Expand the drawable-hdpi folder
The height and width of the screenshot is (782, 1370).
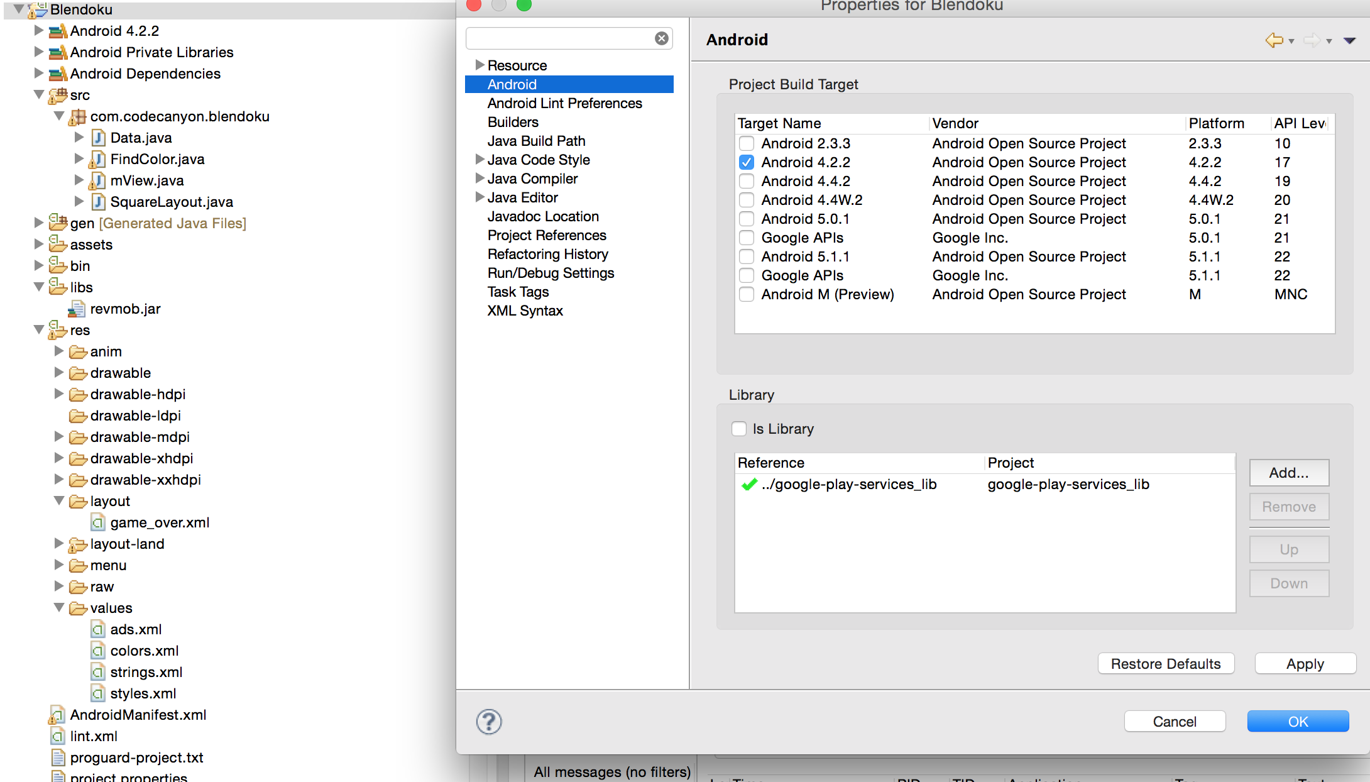tap(59, 394)
